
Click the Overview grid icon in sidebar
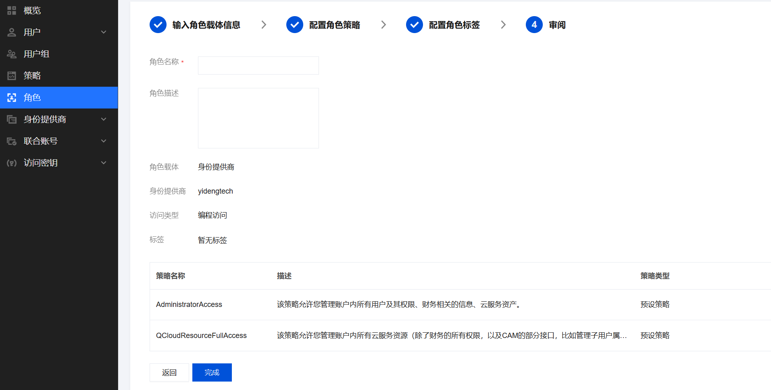pos(12,10)
